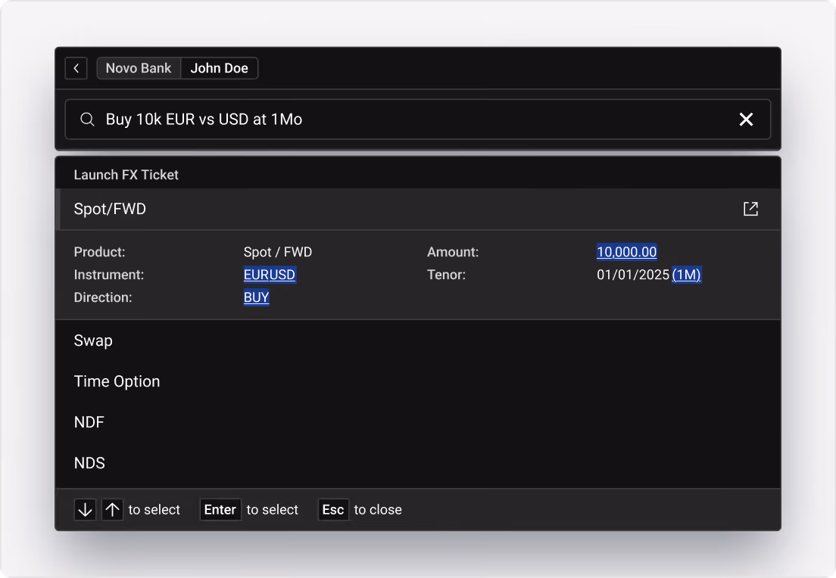Click the 'to close' hint text

click(x=378, y=510)
